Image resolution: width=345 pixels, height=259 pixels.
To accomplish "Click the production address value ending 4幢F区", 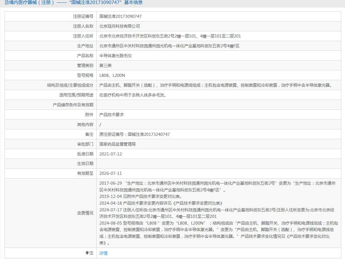I will (169, 46).
